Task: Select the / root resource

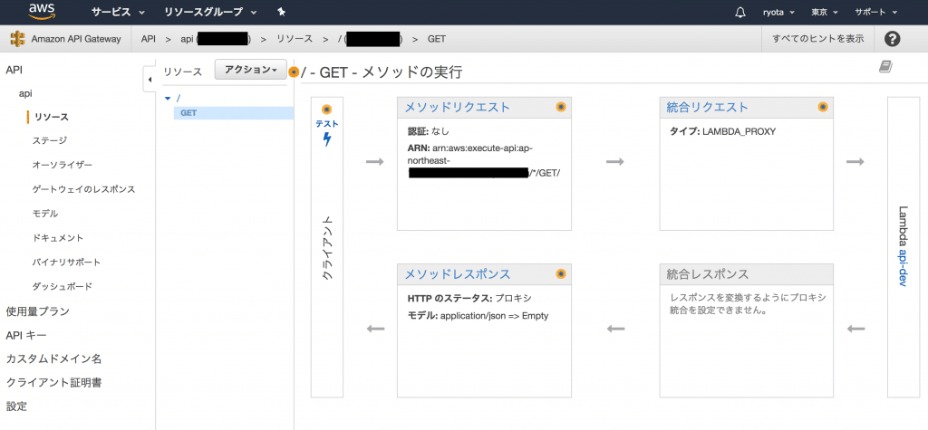Action: click(179, 98)
